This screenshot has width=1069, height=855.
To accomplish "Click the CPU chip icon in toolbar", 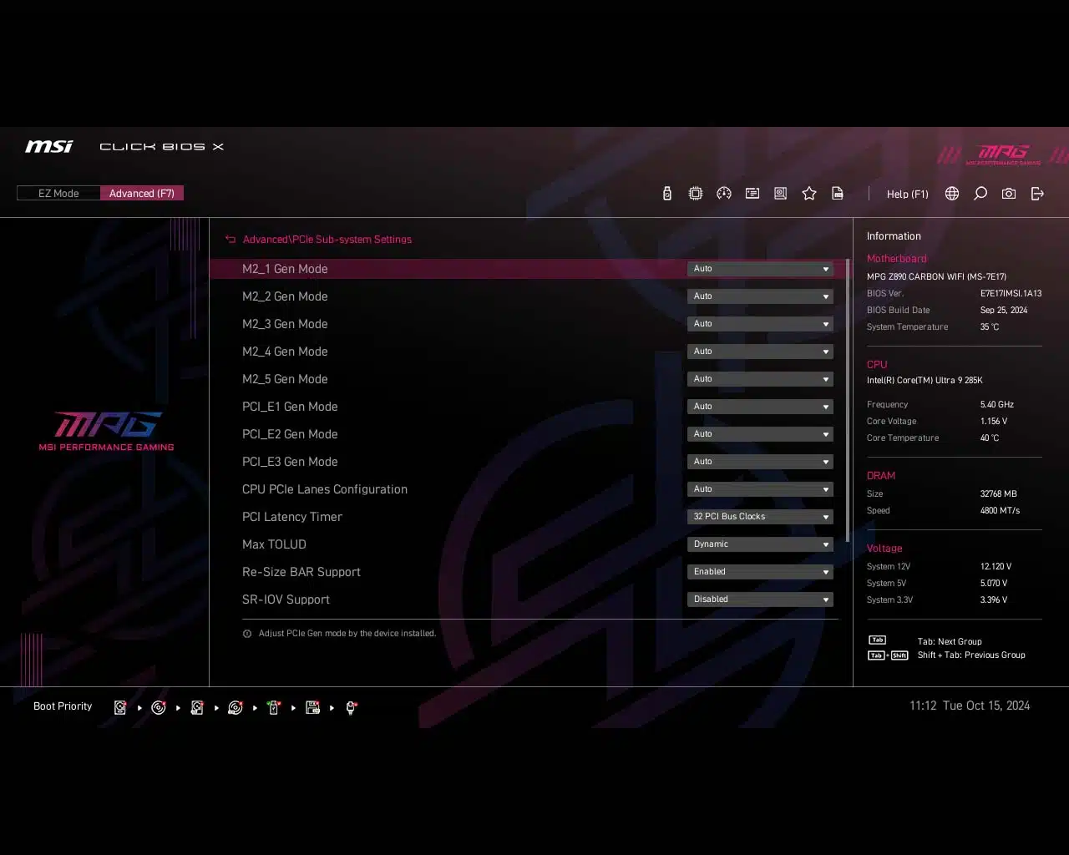I will pyautogui.click(x=695, y=194).
